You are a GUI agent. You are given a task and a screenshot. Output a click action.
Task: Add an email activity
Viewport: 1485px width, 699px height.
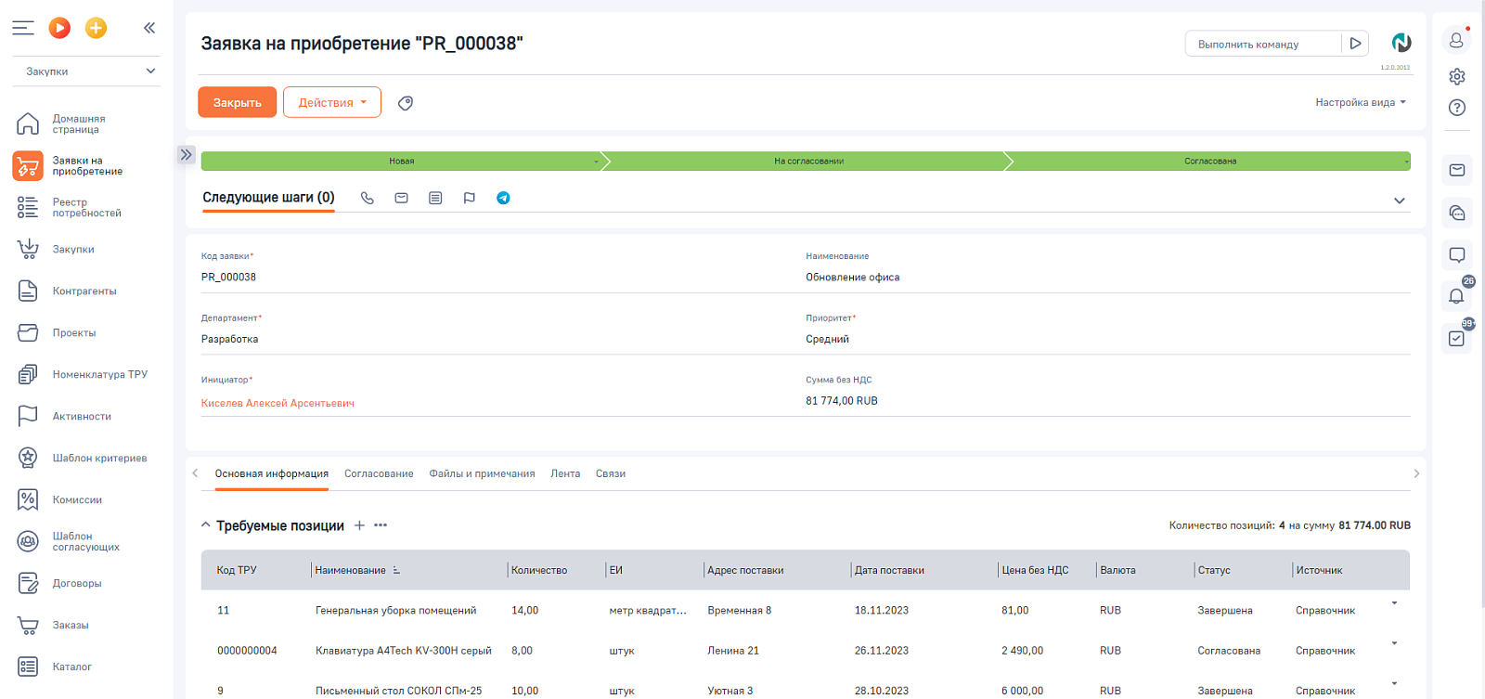(401, 198)
